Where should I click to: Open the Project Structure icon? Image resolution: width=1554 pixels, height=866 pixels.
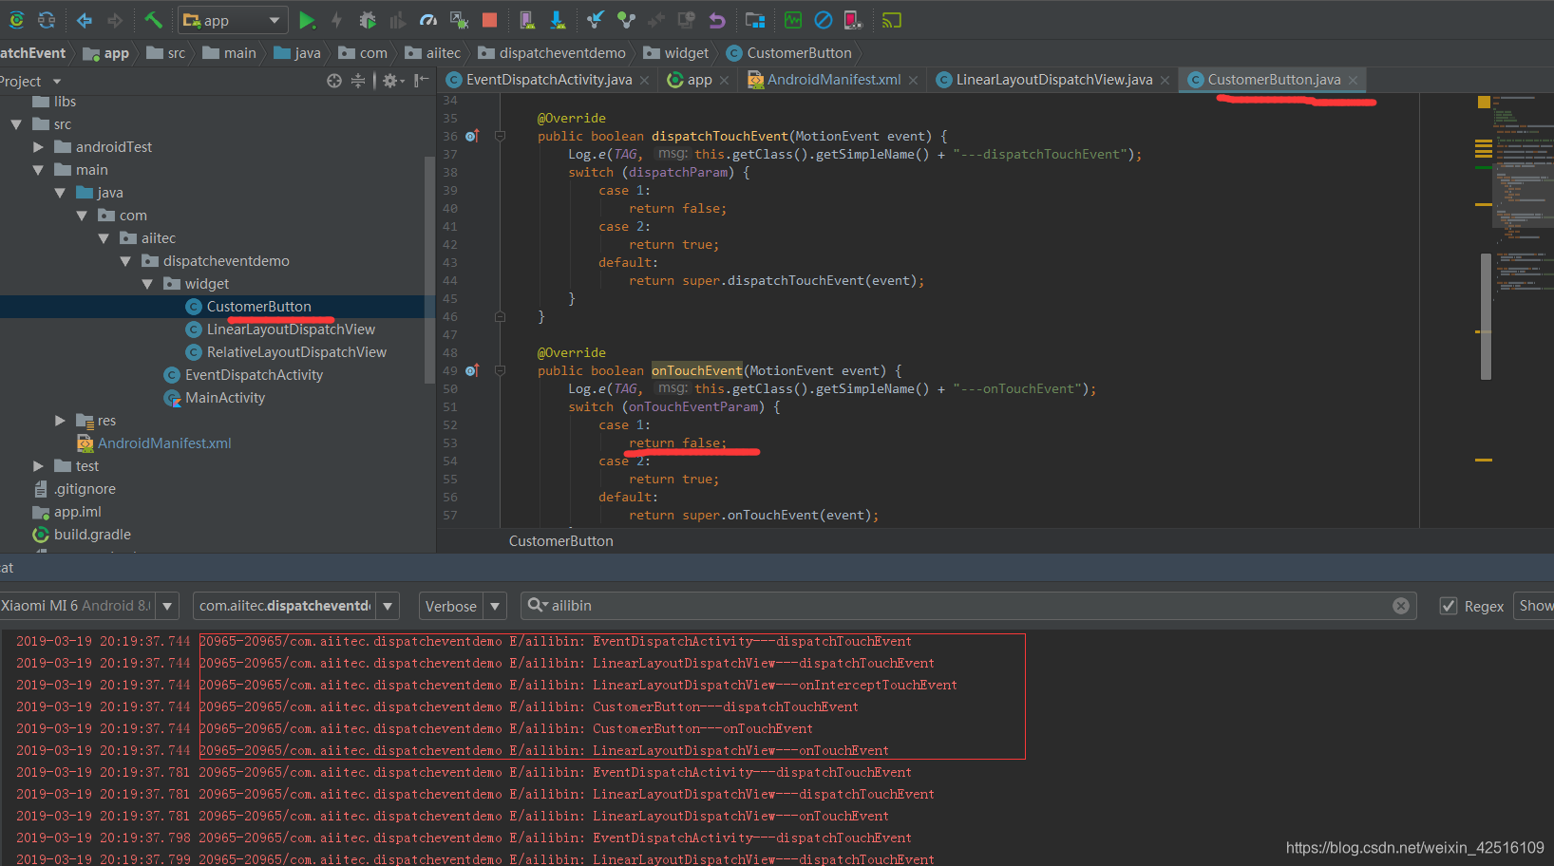point(755,20)
